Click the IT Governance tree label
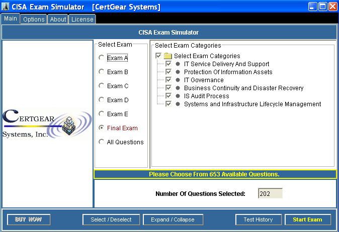The image size is (339, 232). (x=204, y=80)
